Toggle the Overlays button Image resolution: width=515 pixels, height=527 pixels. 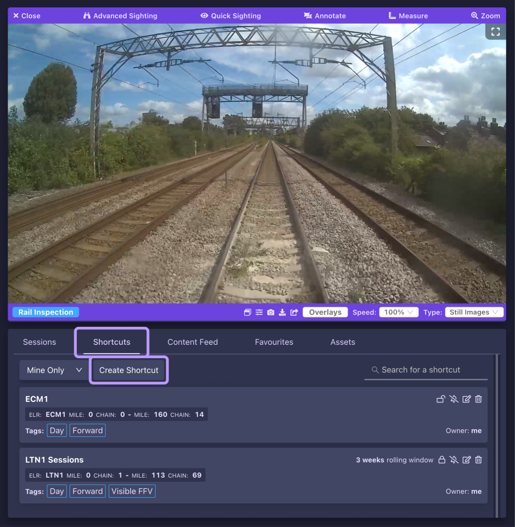[325, 312]
